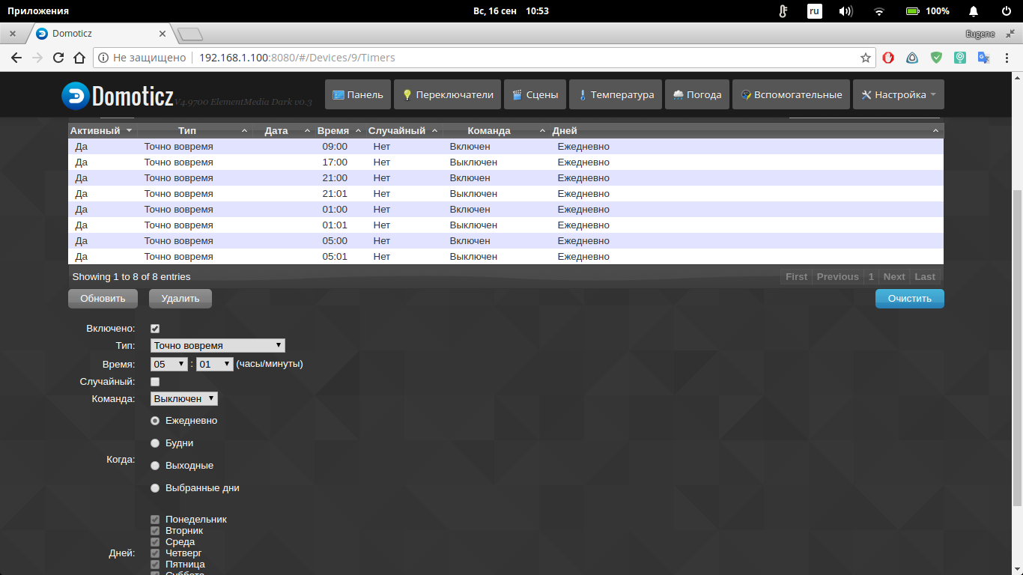Screen dimensions: 1023x575
Task: Go to browser home page icon
Action: [79, 58]
